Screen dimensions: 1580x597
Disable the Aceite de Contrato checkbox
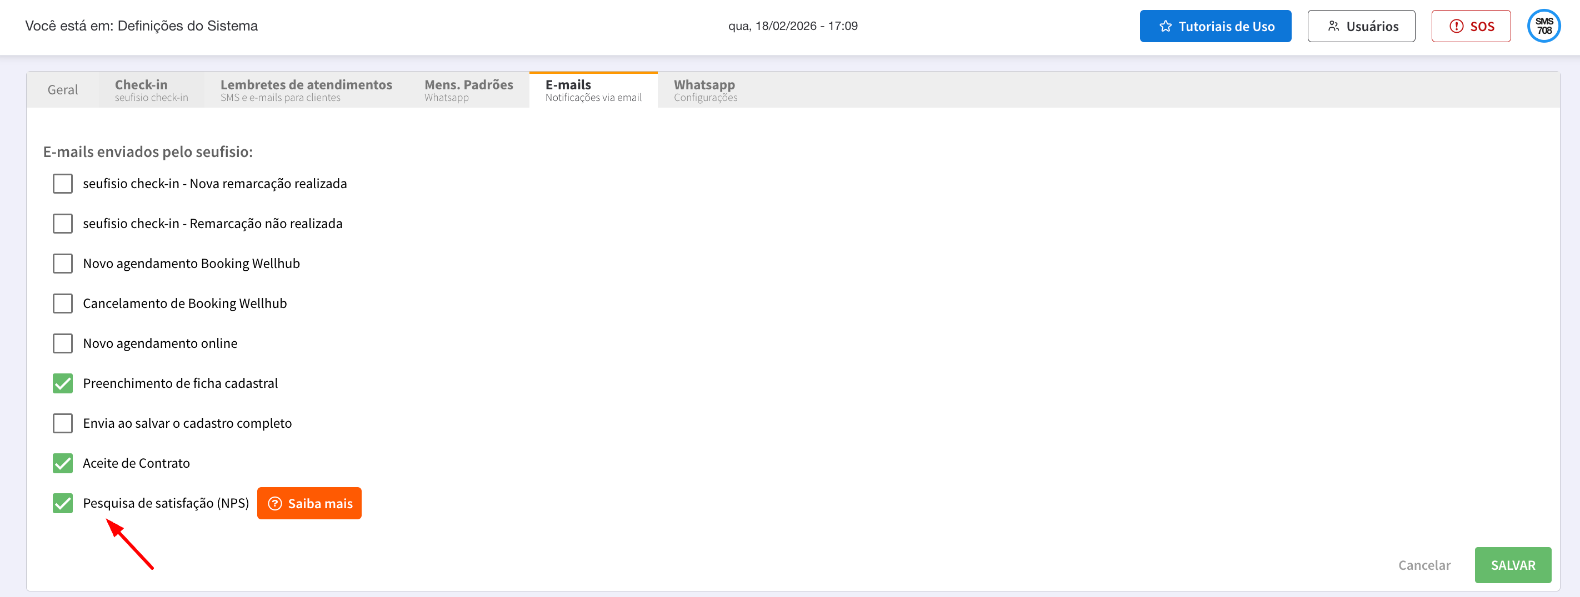[x=63, y=463]
